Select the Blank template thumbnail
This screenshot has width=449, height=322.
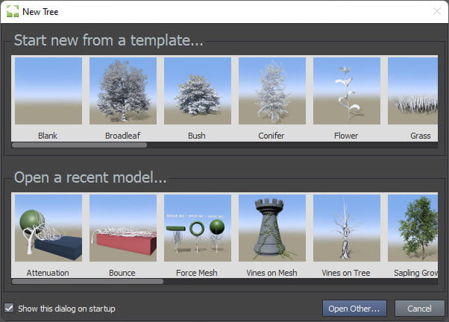(x=48, y=91)
